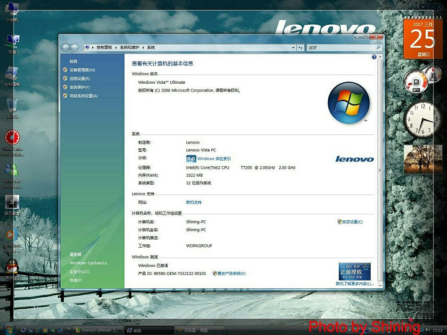
Task: Open the 网络 desktop icon
Action: pyautogui.click(x=12, y=44)
